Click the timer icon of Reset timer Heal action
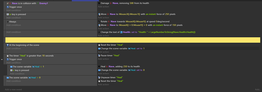 click(99, 45)
